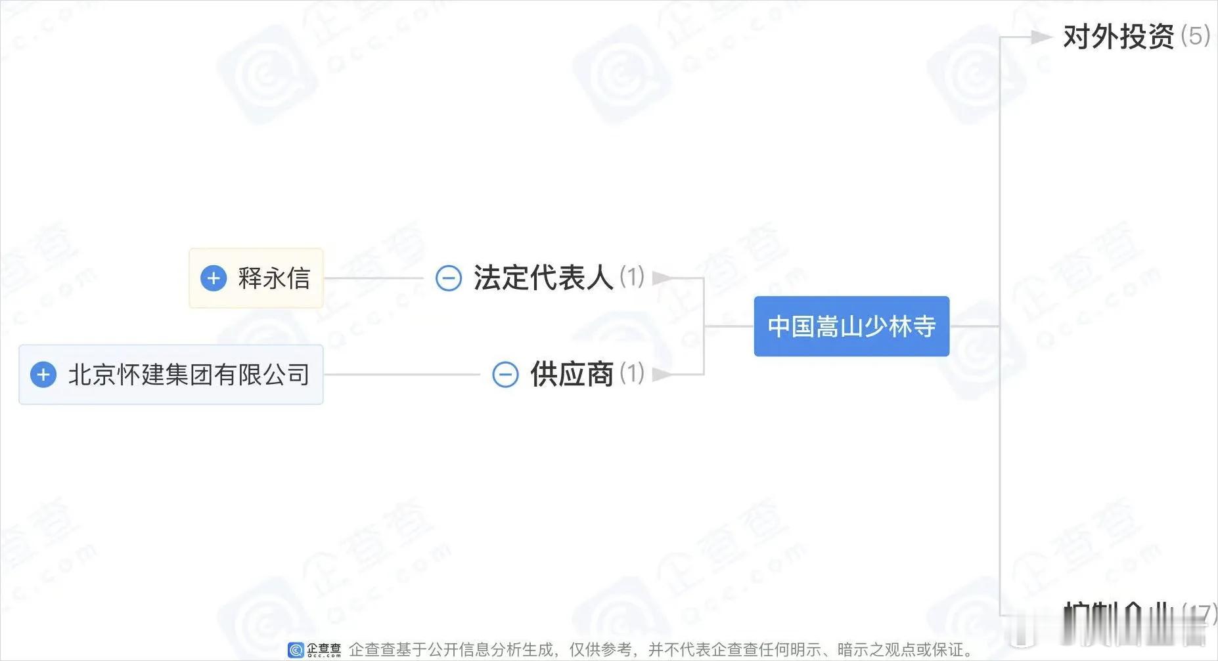Select the 供应商 category label
Screen dimensions: 1218x661
(572, 374)
